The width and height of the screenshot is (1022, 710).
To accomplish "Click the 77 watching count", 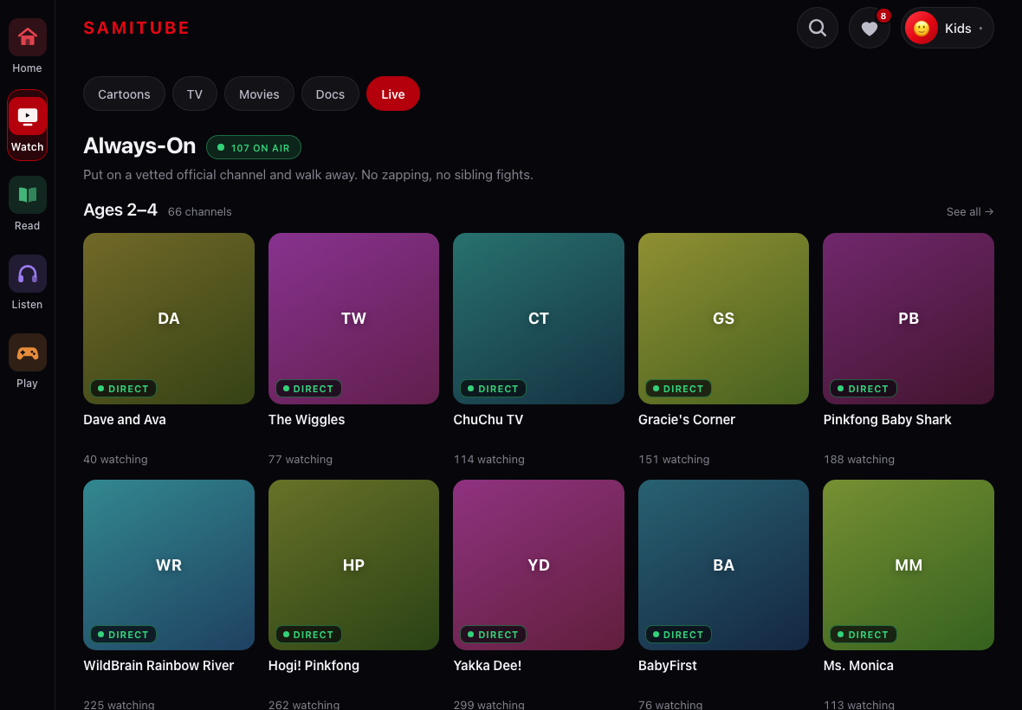I will [301, 459].
